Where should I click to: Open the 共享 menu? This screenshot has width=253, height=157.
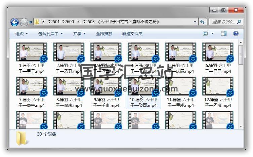[79, 33]
